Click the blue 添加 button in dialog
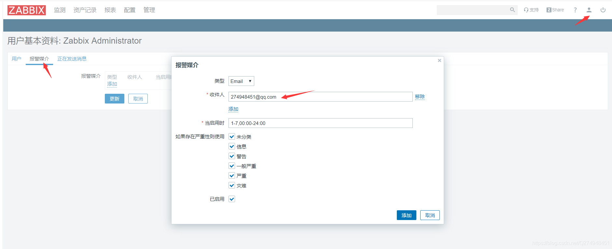 click(x=407, y=215)
